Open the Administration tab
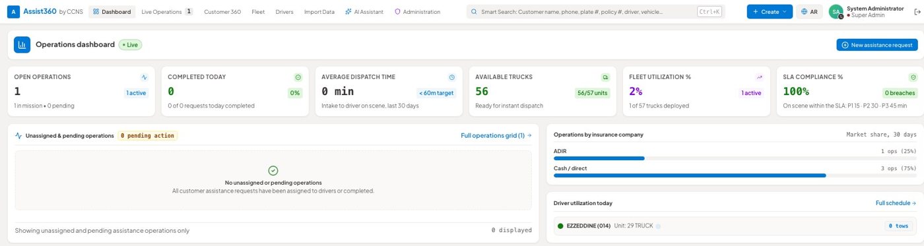The width and height of the screenshot is (924, 246). (417, 12)
